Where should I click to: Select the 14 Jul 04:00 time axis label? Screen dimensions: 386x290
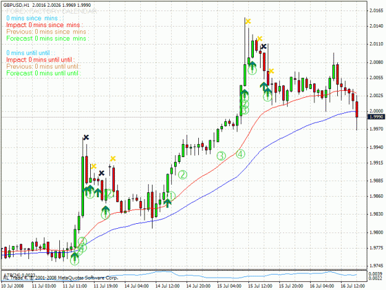(x=136, y=286)
